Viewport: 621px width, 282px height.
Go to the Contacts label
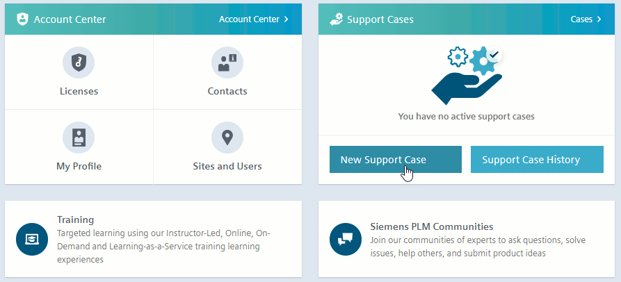pos(227,91)
